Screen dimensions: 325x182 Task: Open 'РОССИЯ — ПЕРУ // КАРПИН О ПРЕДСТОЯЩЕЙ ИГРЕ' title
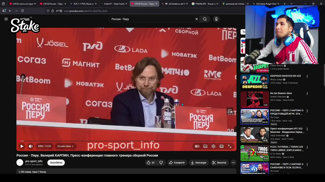[287, 112]
